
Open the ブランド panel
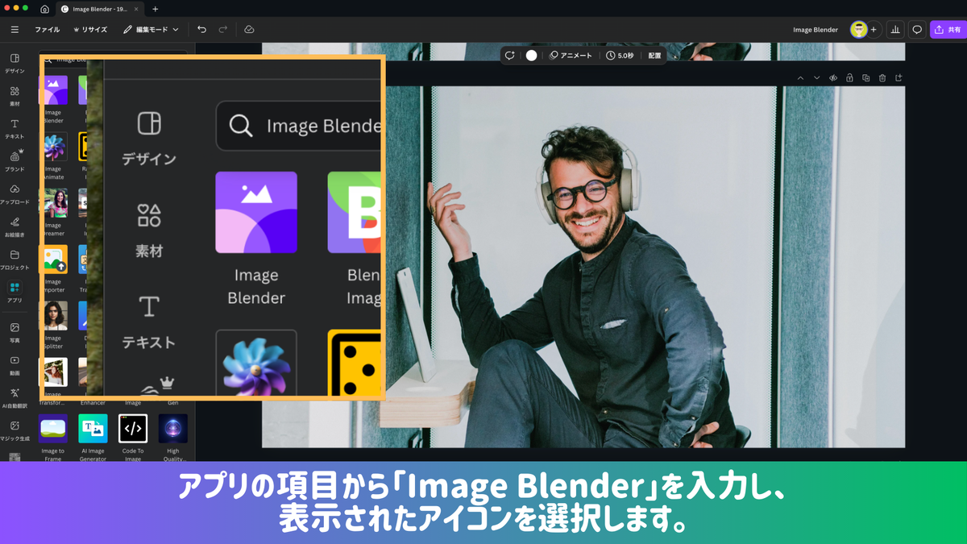click(x=15, y=161)
